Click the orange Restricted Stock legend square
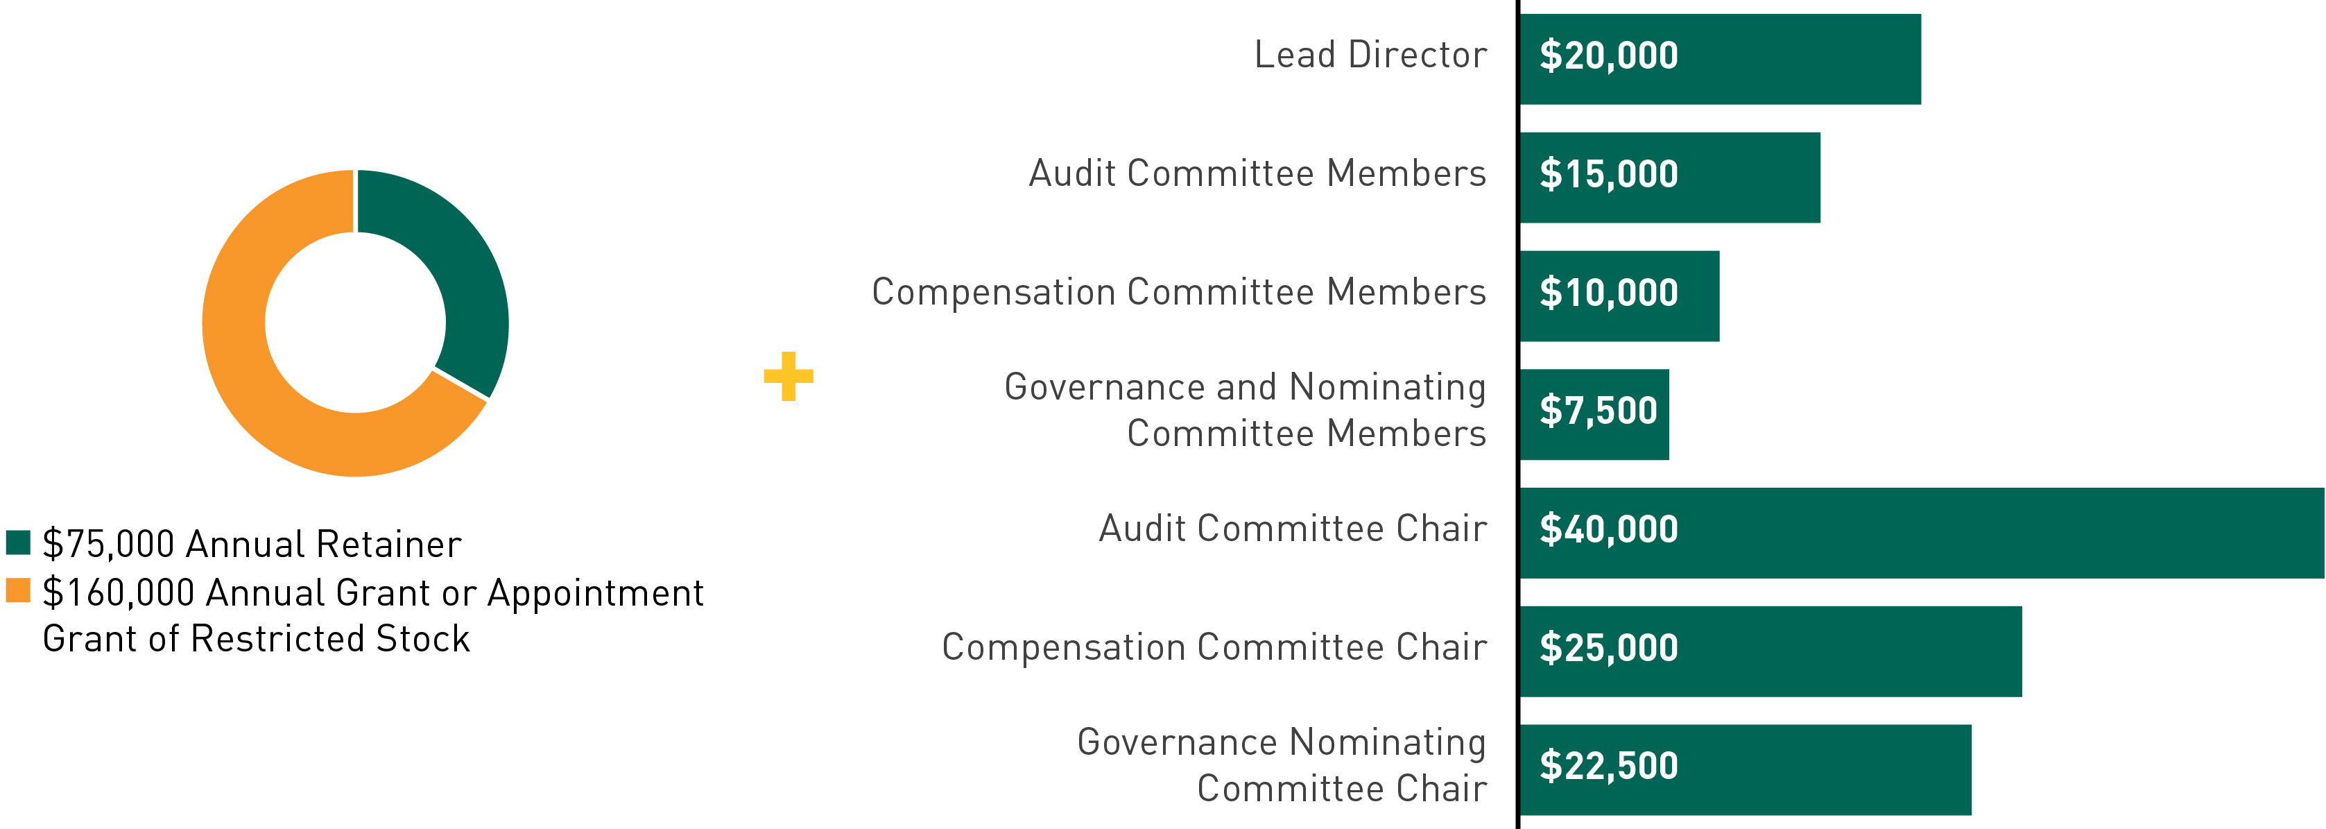This screenshot has width=2326, height=829. click(x=18, y=590)
